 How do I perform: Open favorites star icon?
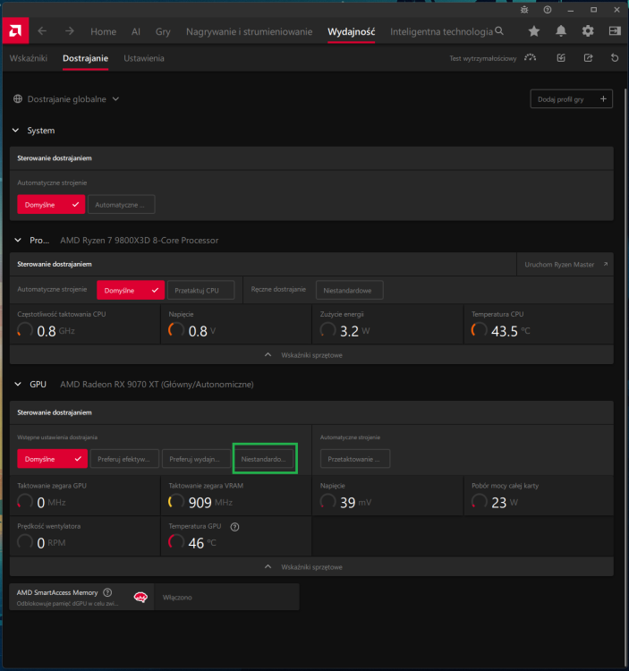click(533, 31)
